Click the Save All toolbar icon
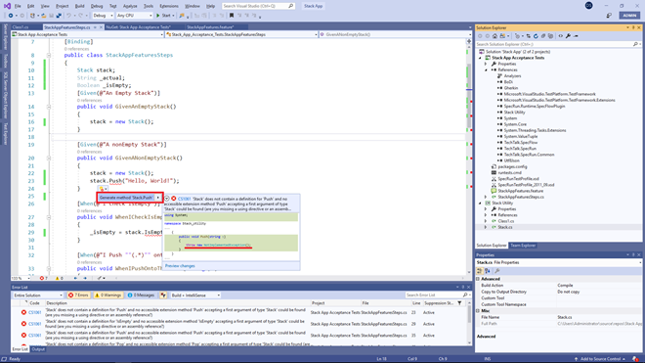This screenshot has height=363, width=645. (59, 16)
